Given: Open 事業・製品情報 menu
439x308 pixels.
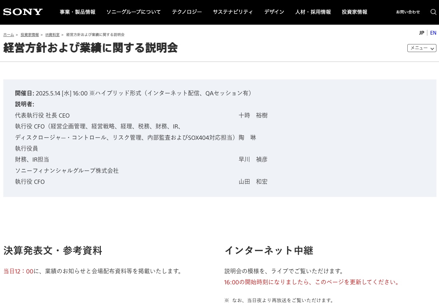Looking at the screenshot, I should (x=78, y=12).
